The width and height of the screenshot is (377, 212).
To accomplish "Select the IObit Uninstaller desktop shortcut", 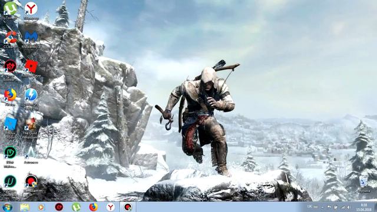I will pyautogui.click(x=10, y=185).
